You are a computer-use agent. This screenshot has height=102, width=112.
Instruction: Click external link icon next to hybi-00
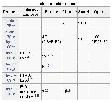click(13, 47)
